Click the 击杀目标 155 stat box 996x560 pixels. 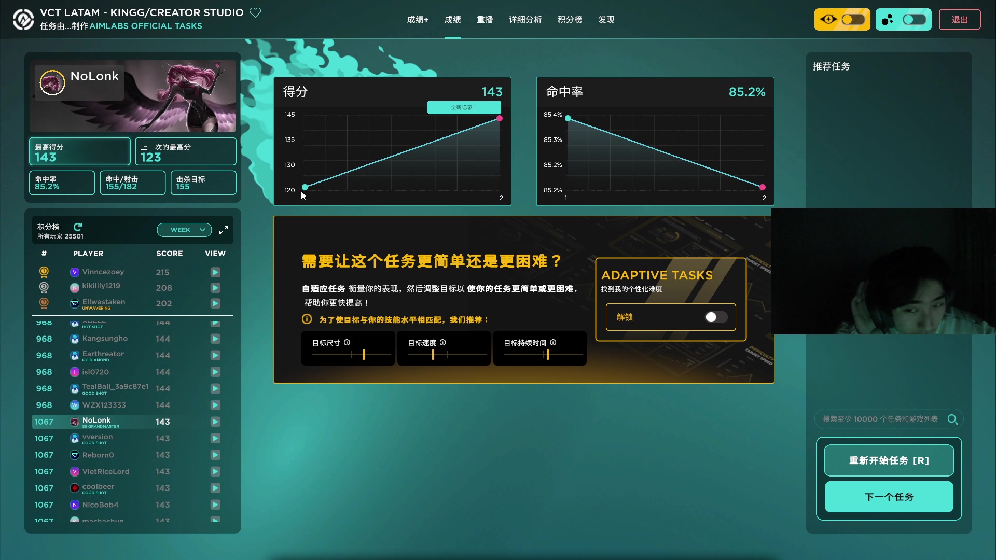coord(203,183)
